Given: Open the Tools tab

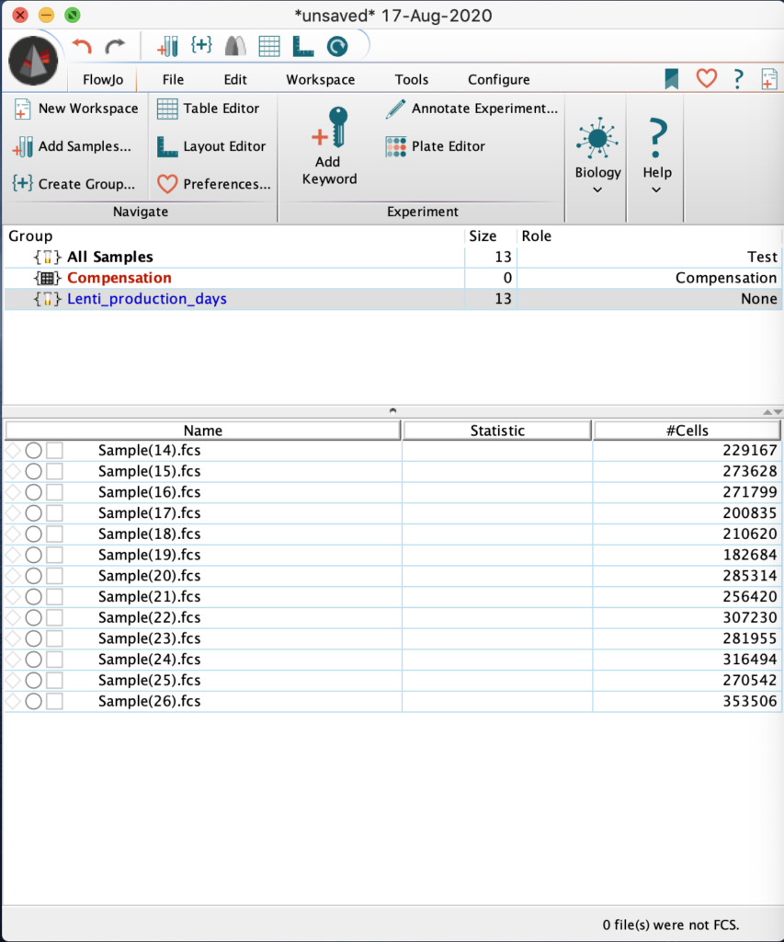Looking at the screenshot, I should [411, 79].
